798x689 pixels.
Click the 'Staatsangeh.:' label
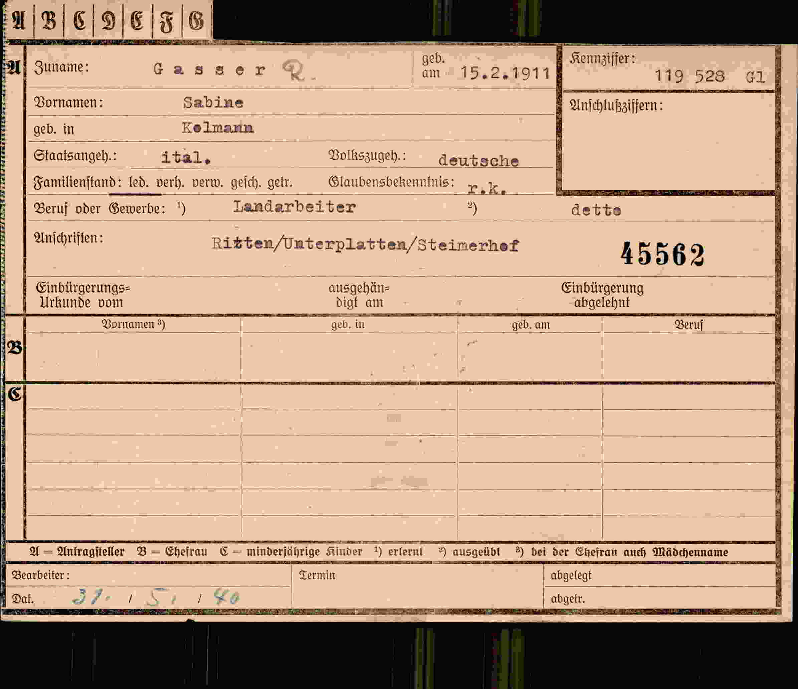tap(75, 156)
